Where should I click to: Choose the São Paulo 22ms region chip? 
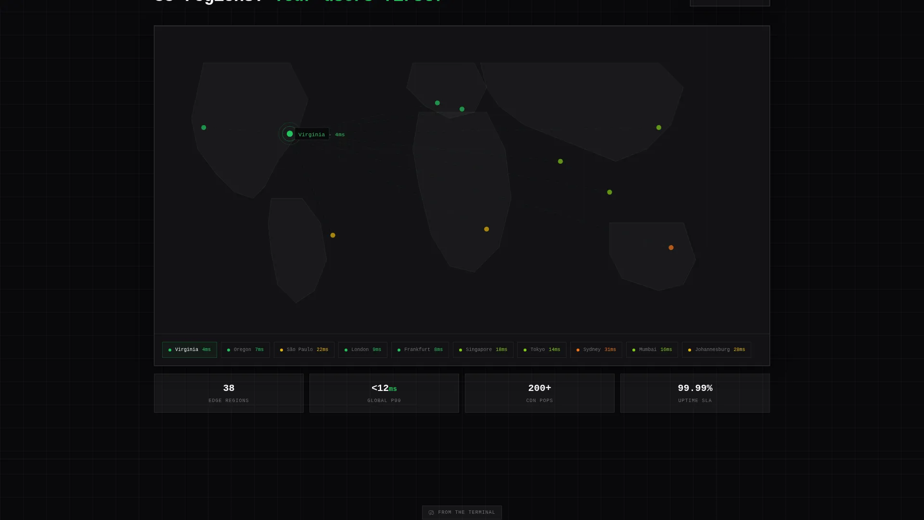click(x=304, y=350)
